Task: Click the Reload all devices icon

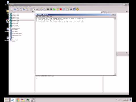Action: 64,9
